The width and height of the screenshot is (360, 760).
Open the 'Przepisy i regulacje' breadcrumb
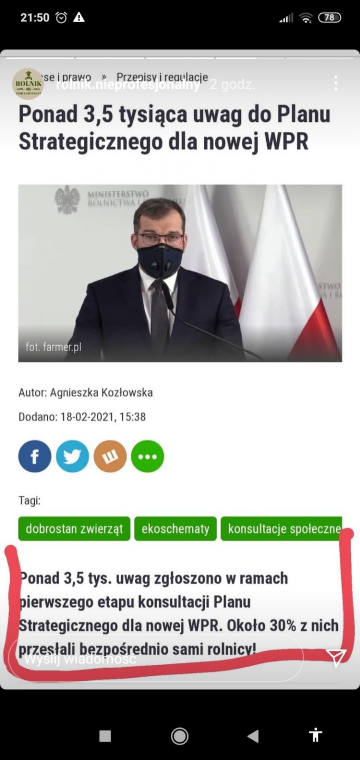tap(162, 77)
